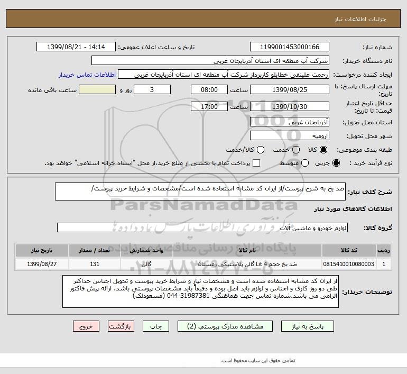The image size is (407, 374).
Task: Click the پاسخ به نیاز button
Action: coord(308,326)
